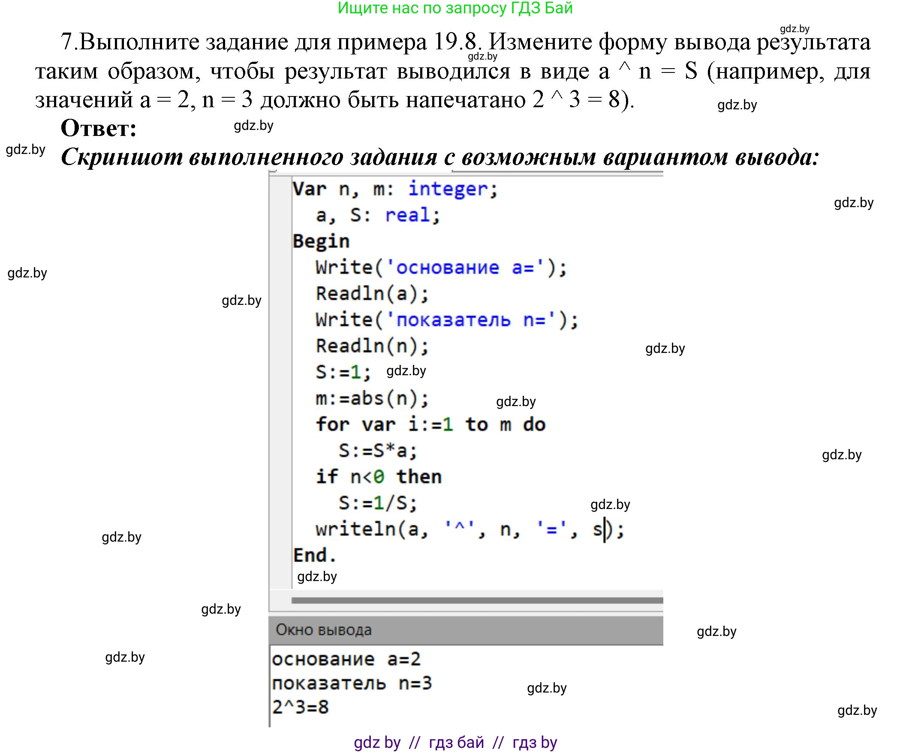Click the Write('показатель n=') line
Screen dimensions: 912x753
[447, 320]
